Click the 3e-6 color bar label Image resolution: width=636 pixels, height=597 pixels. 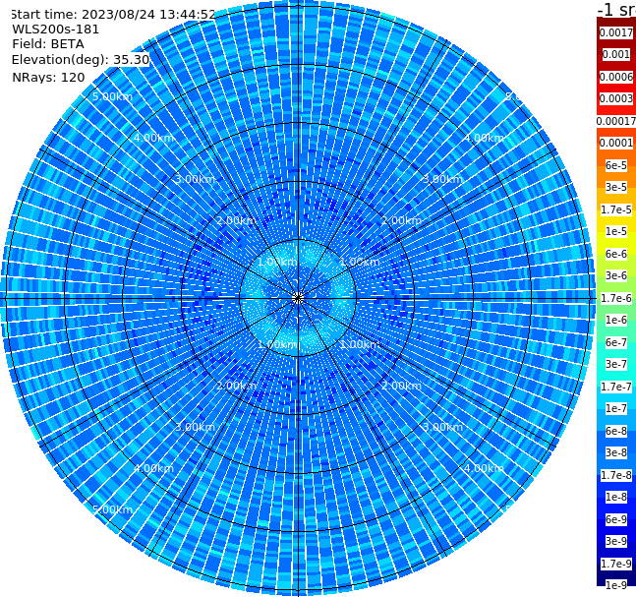[x=616, y=275]
